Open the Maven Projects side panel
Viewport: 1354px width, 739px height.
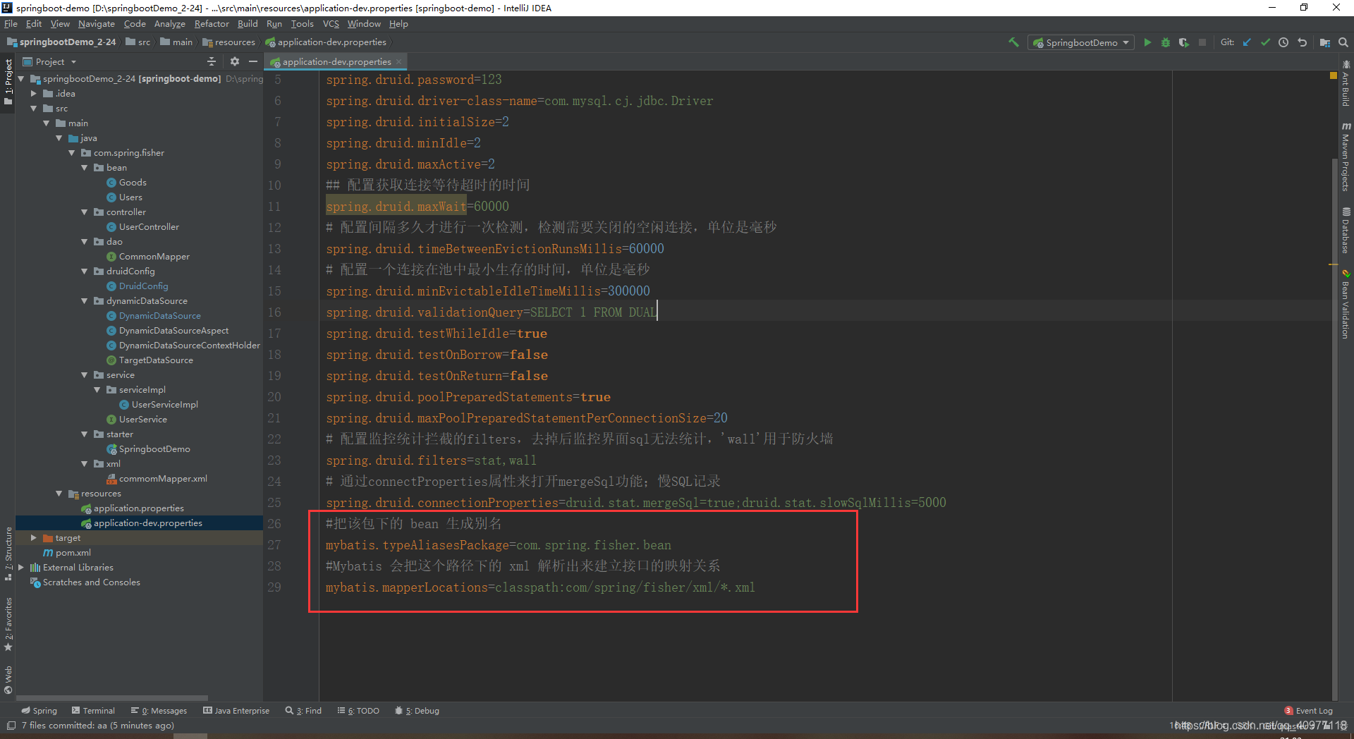click(1346, 156)
